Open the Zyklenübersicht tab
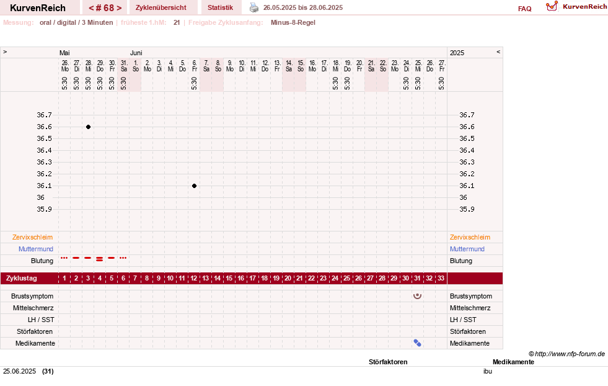This screenshot has height=386, width=608. [161, 7]
